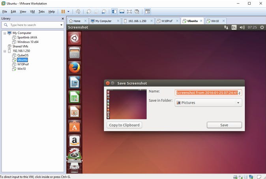Image resolution: width=266 pixels, height=179 pixels.
Task: Select Win10 in the library tree
Action: 21,69
